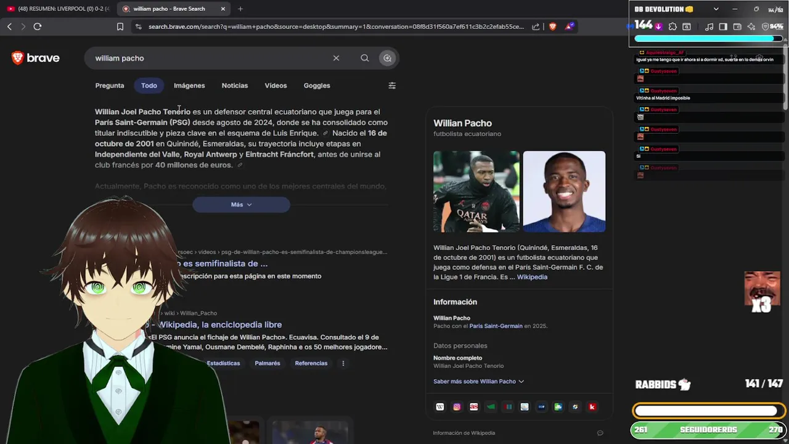Open the three-dot menu next to Referencias

(343, 363)
